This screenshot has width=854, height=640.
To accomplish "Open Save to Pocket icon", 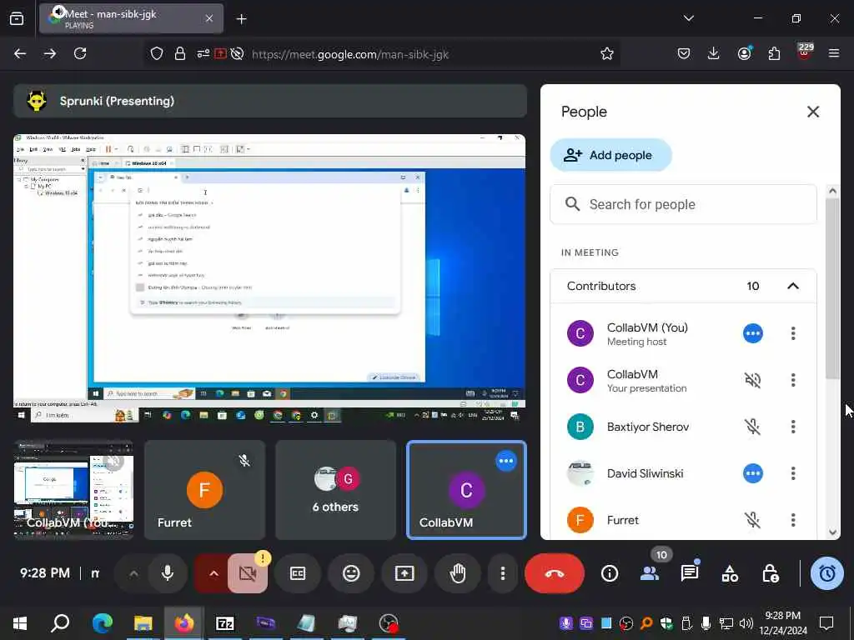I will [x=684, y=53].
